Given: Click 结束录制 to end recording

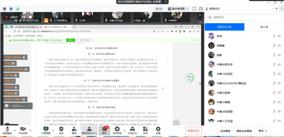Looking at the screenshot, I should pyautogui.click(x=117, y=130).
